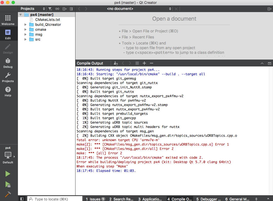Zoom in Compile Output text

tap(144, 63)
